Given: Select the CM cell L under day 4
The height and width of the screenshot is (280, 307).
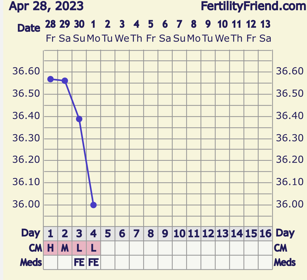Looking at the screenshot, I should [93, 248].
